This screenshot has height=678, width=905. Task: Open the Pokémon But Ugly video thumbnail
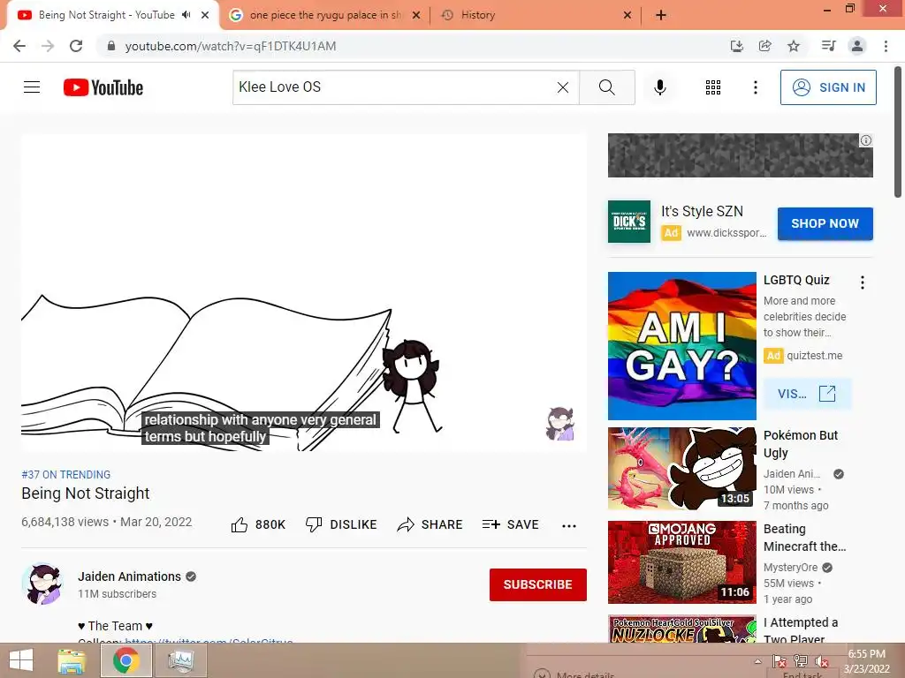681,469
